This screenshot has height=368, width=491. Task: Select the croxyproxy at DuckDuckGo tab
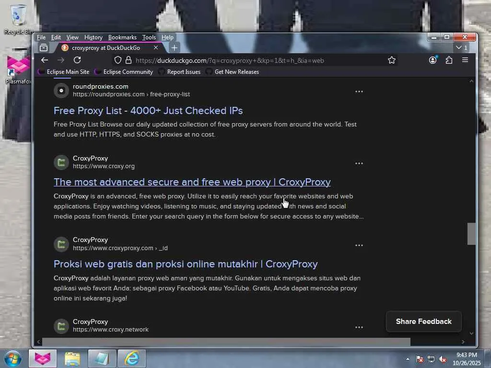110,48
